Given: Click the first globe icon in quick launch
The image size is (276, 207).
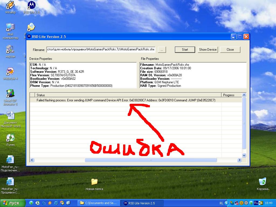Looking at the screenshot, I should (x=31, y=203).
